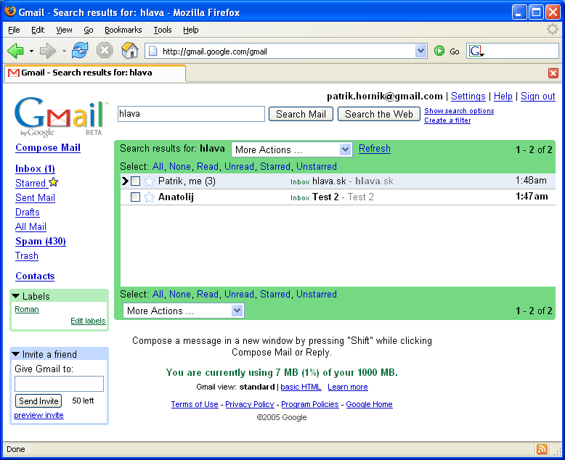This screenshot has height=460, width=565.
Task: Open the bottom More Actions dropdown
Action: pyautogui.click(x=183, y=311)
